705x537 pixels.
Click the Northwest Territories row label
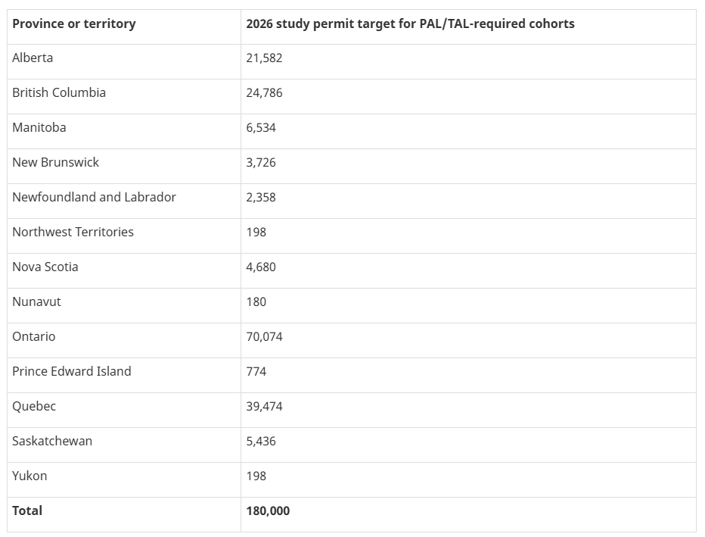[x=73, y=232]
